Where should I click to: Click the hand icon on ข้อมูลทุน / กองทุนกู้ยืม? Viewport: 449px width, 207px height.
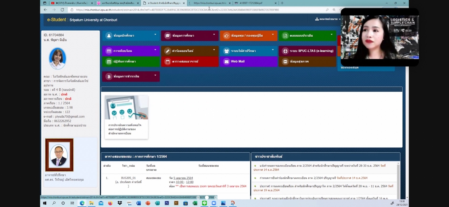[226, 36]
